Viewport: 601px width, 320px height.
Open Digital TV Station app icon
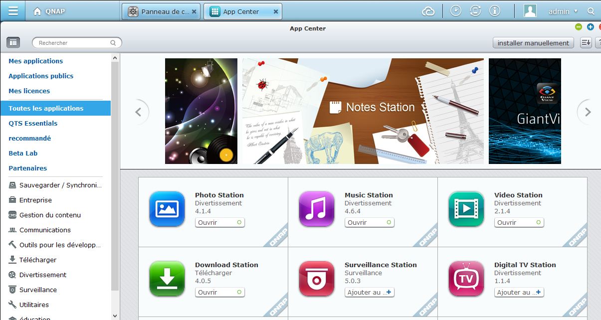click(x=466, y=279)
